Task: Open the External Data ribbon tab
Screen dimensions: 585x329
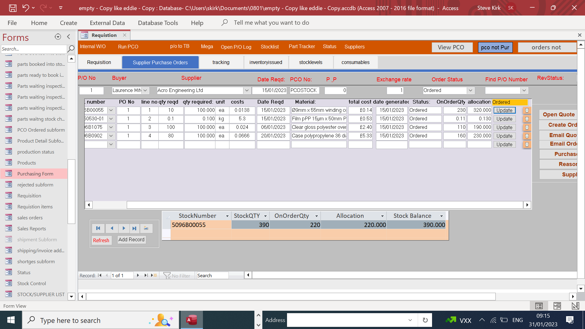Action: coord(107,23)
